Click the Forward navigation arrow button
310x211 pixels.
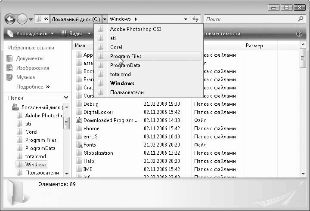22,19
